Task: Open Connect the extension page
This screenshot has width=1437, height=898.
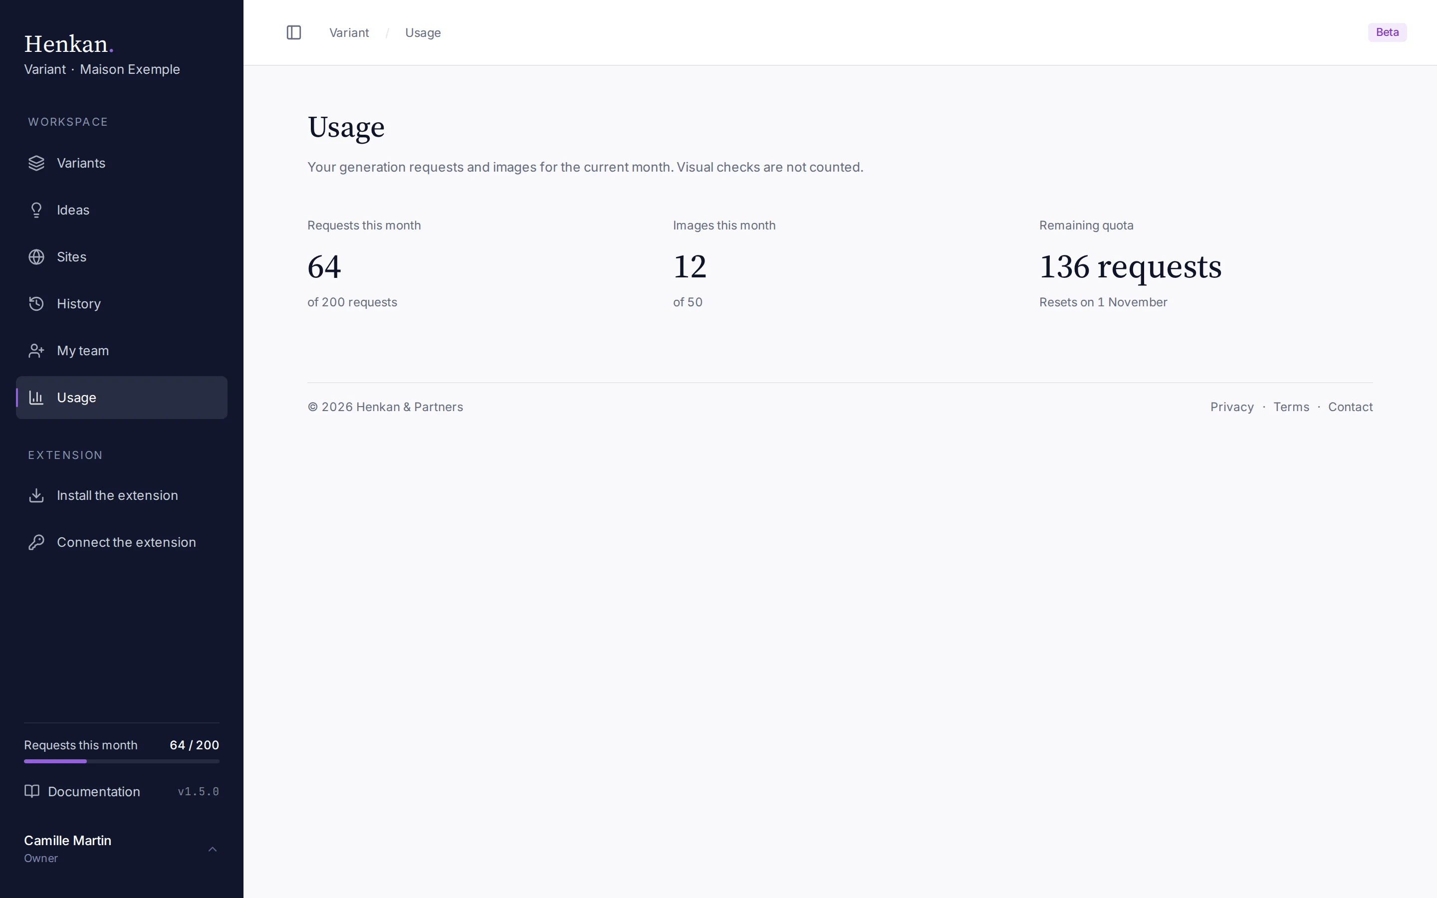Action: 122,542
